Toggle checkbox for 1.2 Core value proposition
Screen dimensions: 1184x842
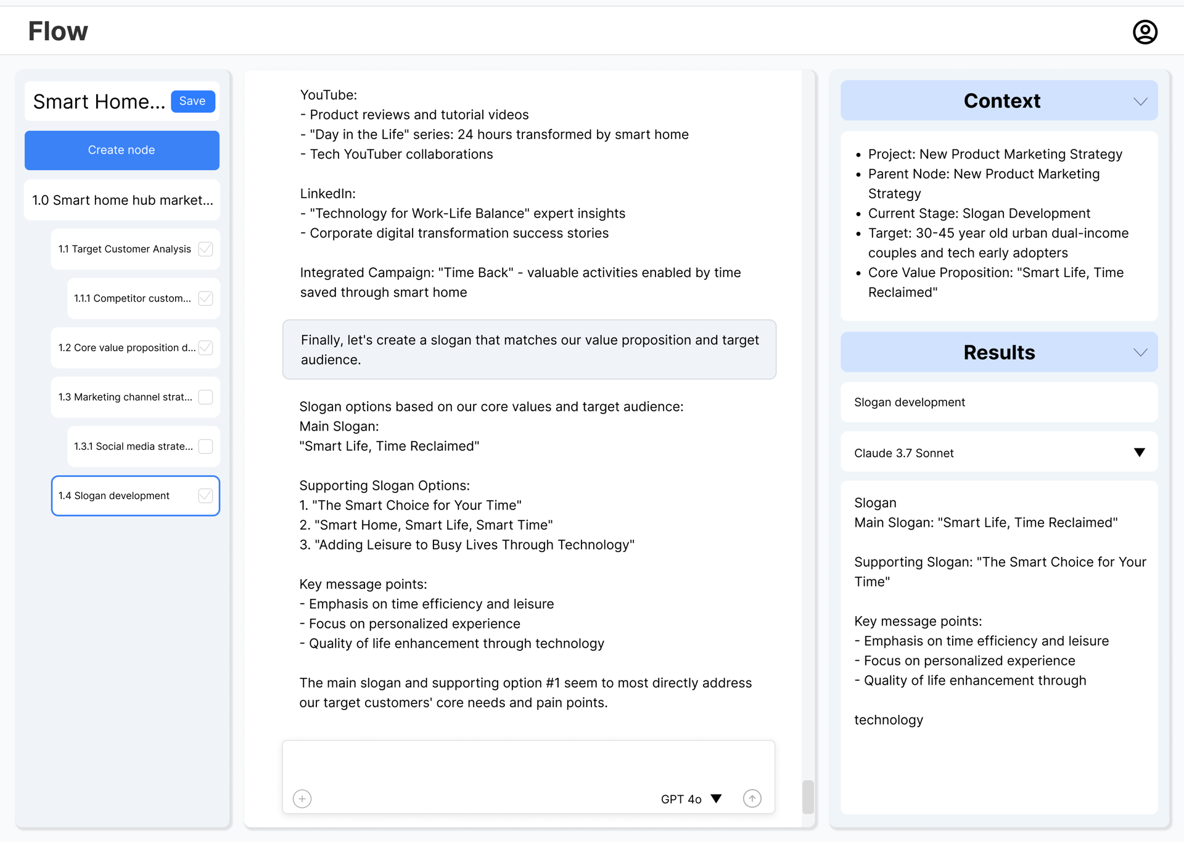[206, 348]
